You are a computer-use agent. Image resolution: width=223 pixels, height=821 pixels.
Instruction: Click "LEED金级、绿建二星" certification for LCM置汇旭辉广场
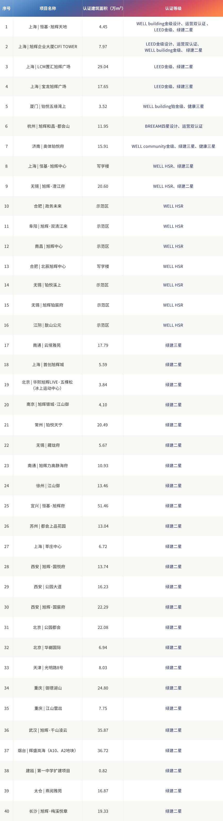[173, 66]
